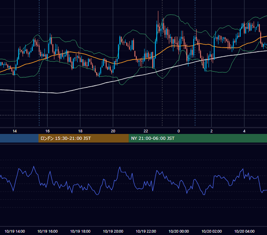Click the 20 hour axis label
The height and width of the screenshot is (235, 267).
(x=113, y=131)
